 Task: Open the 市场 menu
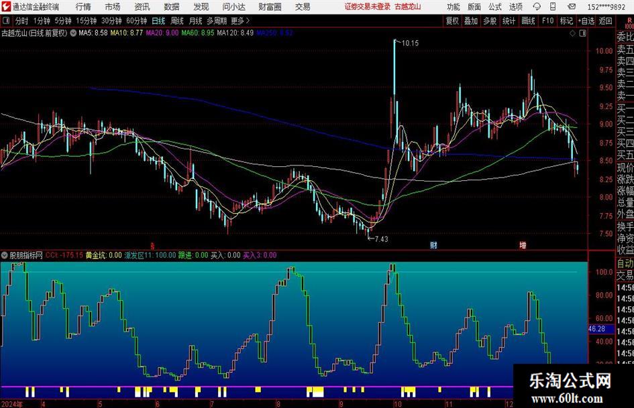click(113, 7)
